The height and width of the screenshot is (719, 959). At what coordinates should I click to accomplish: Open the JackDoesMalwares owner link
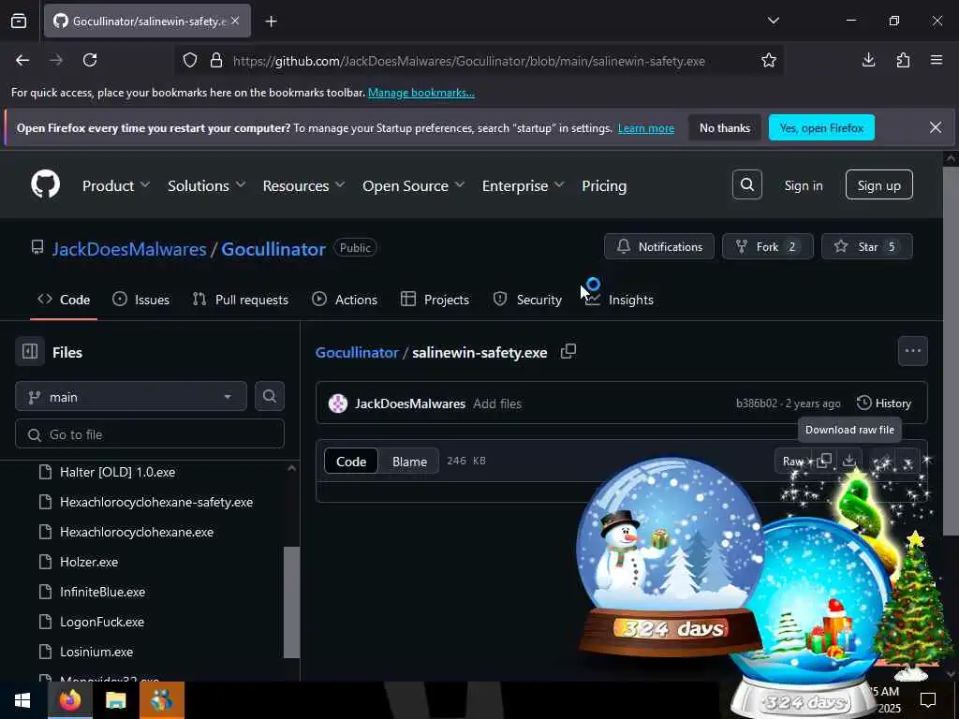click(129, 249)
